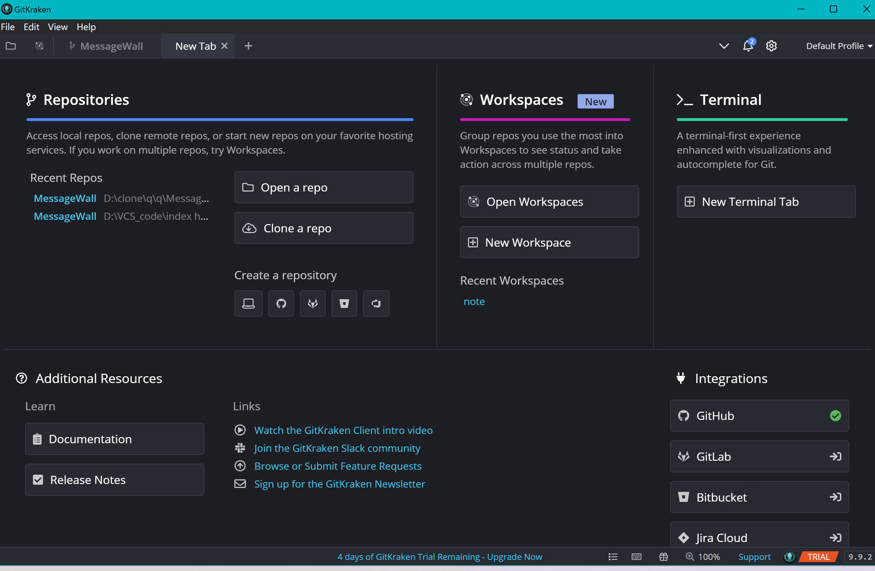Expand the tab list chevron
Screen dimensions: 875x571
723,46
